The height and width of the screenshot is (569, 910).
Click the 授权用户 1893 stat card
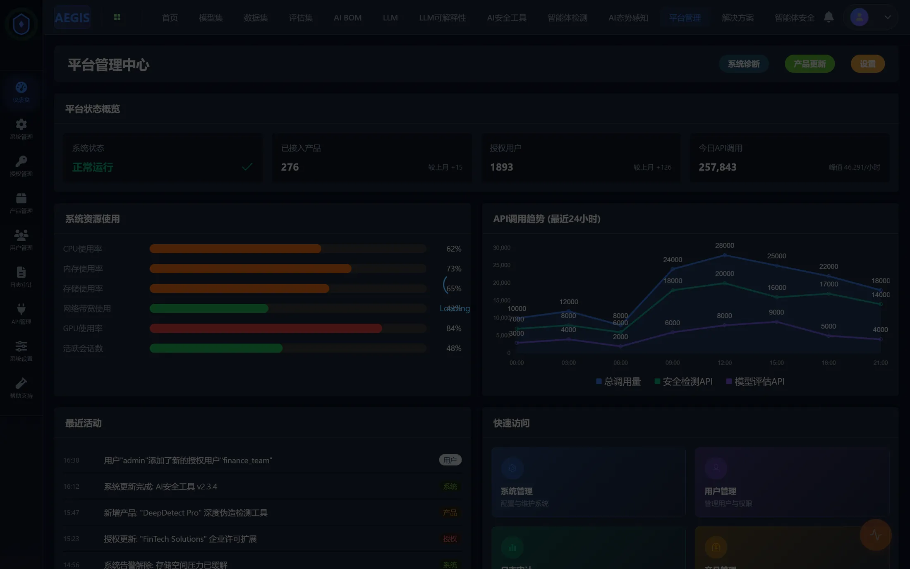pos(581,158)
